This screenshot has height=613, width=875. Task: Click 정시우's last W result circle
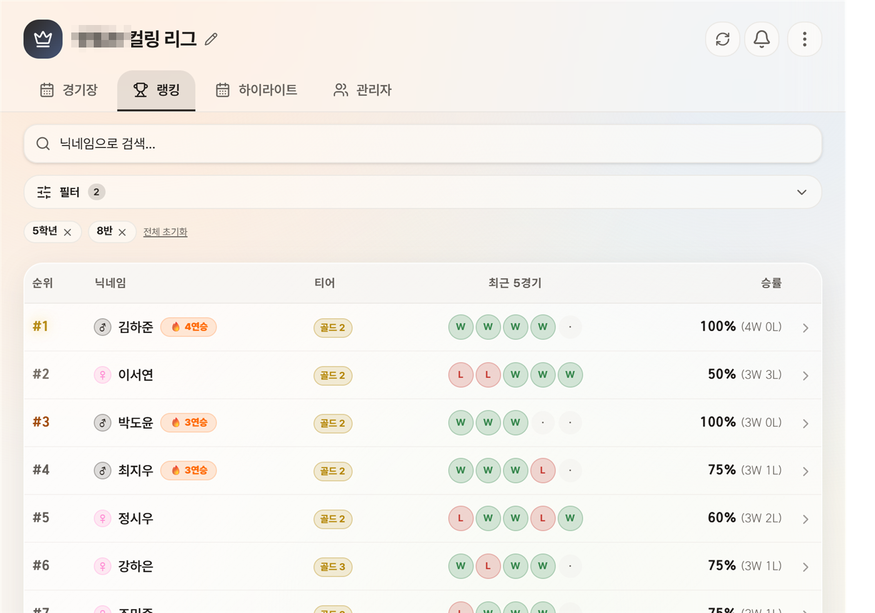pos(570,518)
